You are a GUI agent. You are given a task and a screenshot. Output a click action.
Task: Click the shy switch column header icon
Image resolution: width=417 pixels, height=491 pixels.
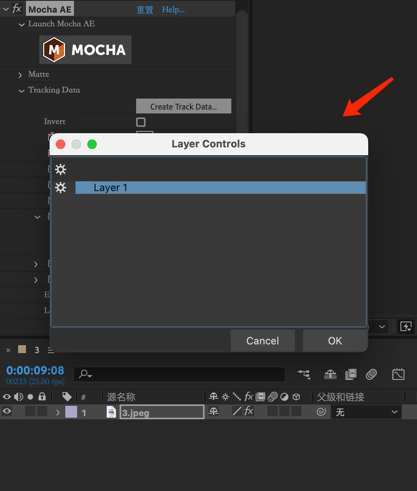(214, 396)
